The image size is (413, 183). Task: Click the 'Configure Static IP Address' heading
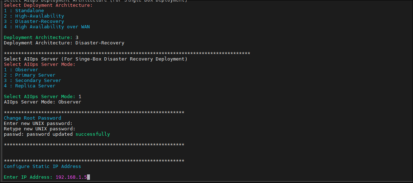point(42,167)
